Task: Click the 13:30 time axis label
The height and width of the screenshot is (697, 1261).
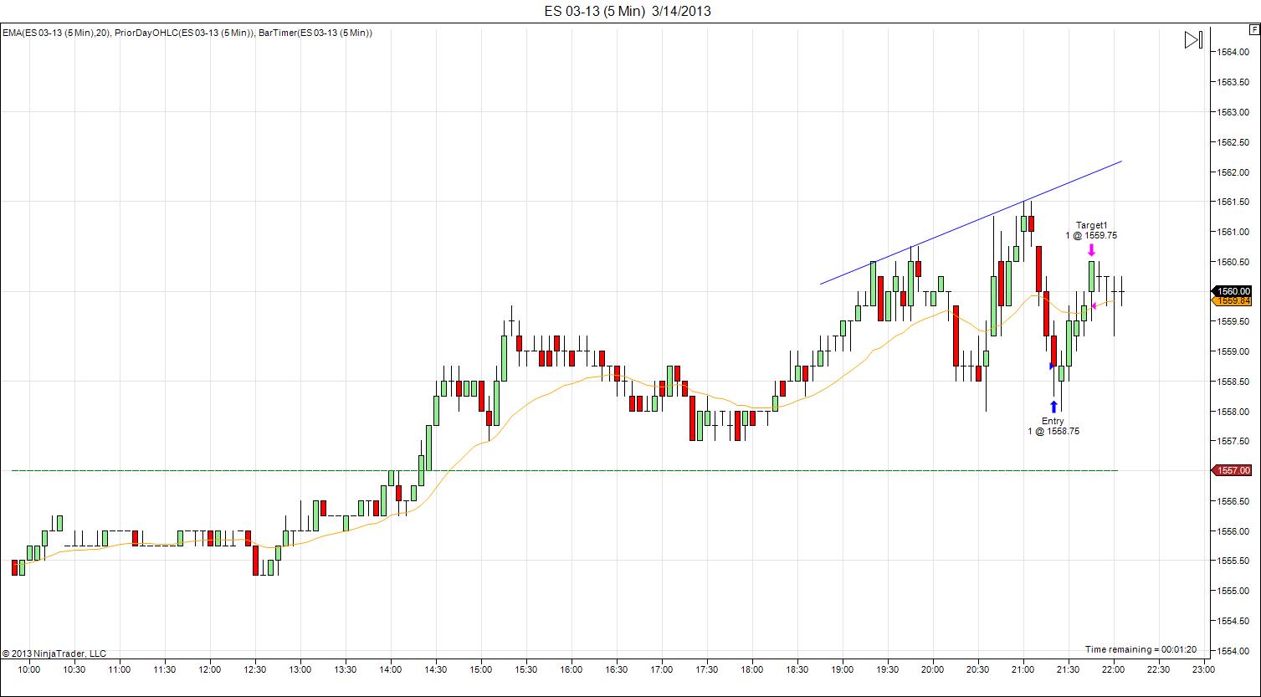Action: tap(346, 669)
